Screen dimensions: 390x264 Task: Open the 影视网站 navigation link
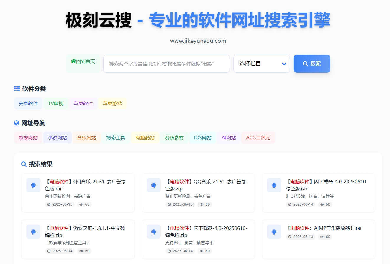coord(28,137)
